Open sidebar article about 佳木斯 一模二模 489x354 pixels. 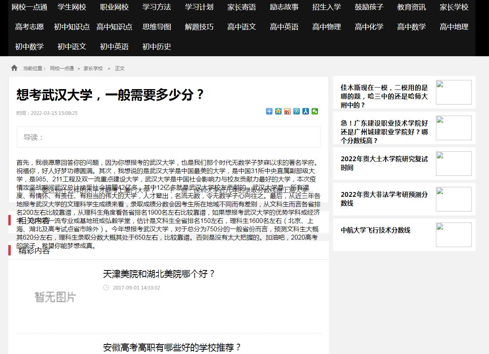click(x=384, y=96)
